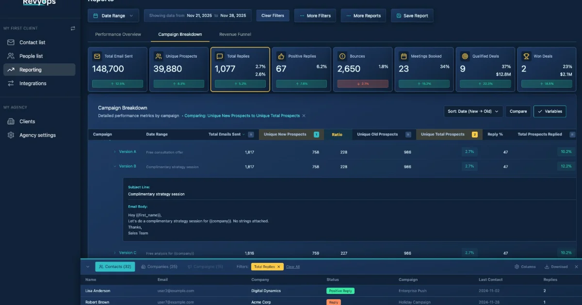Open Contact list via its envelope icon

tap(11, 43)
